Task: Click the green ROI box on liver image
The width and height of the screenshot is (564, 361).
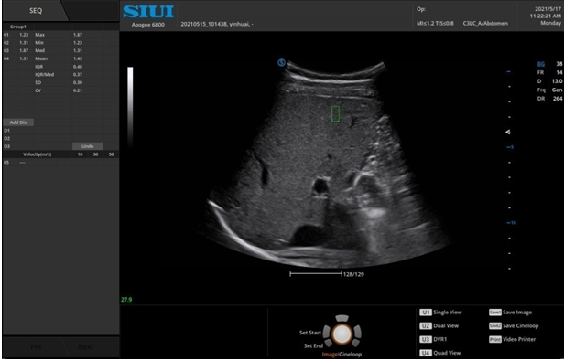Action: click(335, 113)
